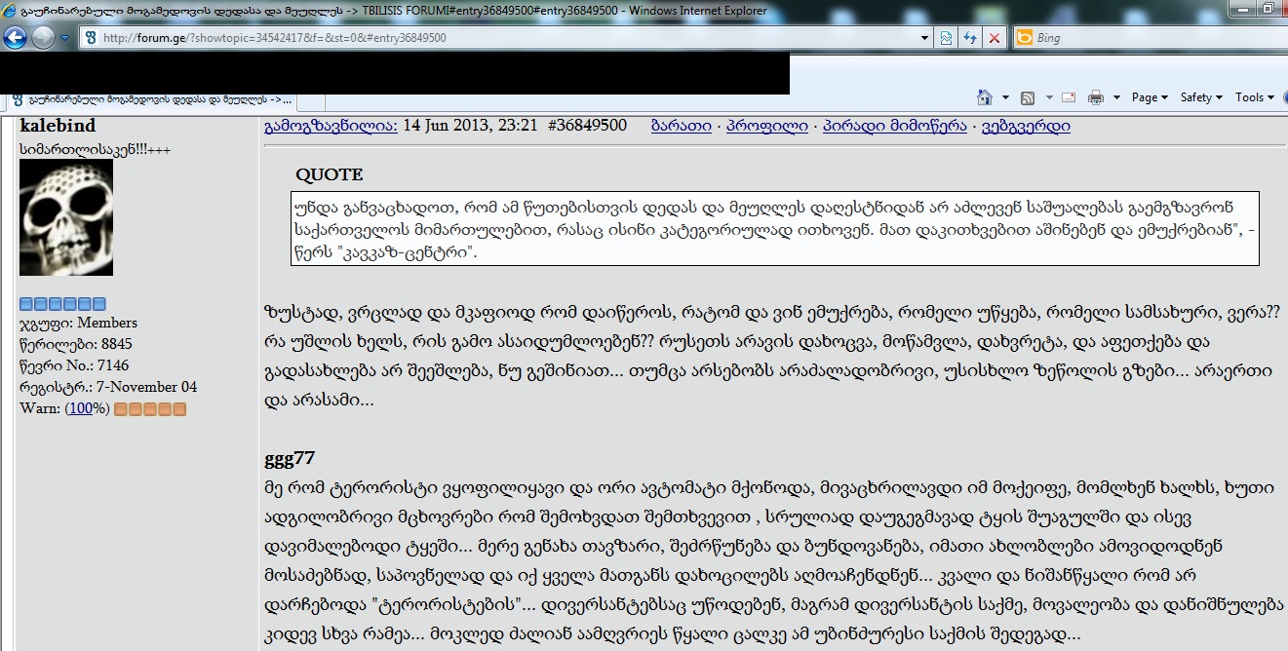Viewport: 1288px width, 651px height.
Task: Click the user title სიმართლისაკენ!!!+++
Action: pos(96,148)
